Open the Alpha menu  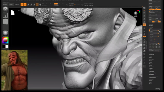(x=4, y=1)
